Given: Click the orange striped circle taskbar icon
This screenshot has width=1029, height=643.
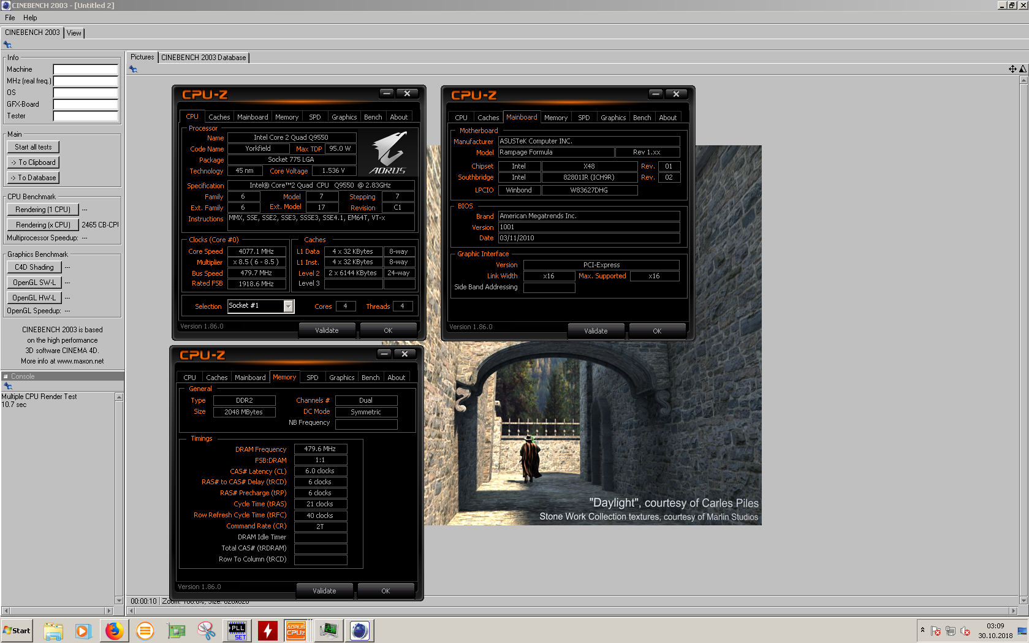Looking at the screenshot, I should pyautogui.click(x=145, y=631).
